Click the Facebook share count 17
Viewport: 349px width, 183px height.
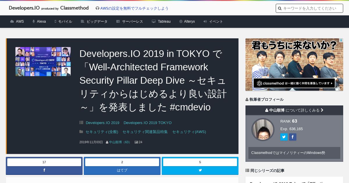[44, 162]
